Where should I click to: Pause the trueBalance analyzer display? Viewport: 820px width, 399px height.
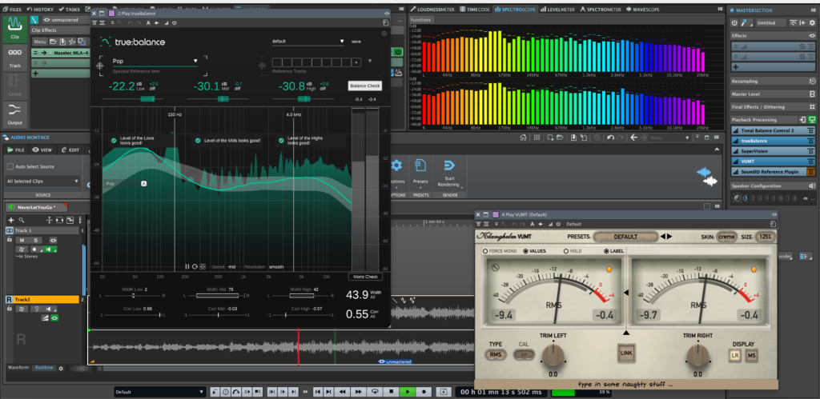187,266
